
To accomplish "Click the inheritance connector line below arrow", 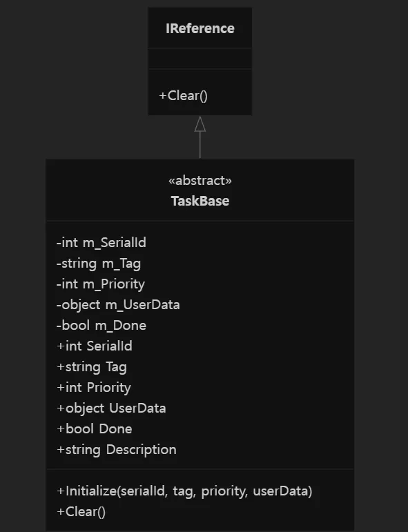I will (200, 145).
